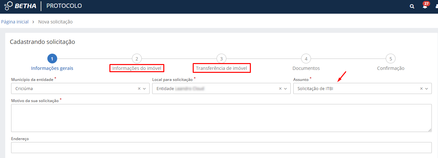Image resolution: width=438 pixels, height=158 pixels.
Task: Click the Betha logo icon
Action: [x=8, y=6]
